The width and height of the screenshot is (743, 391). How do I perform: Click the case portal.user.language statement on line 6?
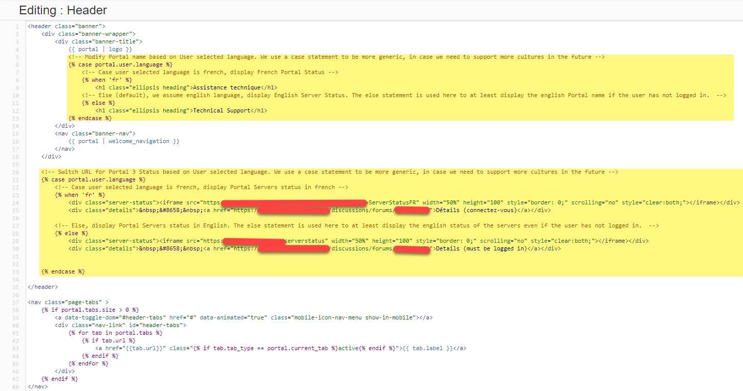[120, 64]
